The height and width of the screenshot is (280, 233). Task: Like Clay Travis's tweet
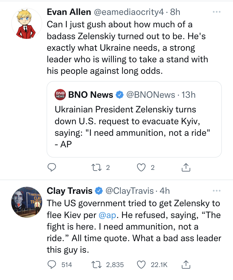pos(141,265)
